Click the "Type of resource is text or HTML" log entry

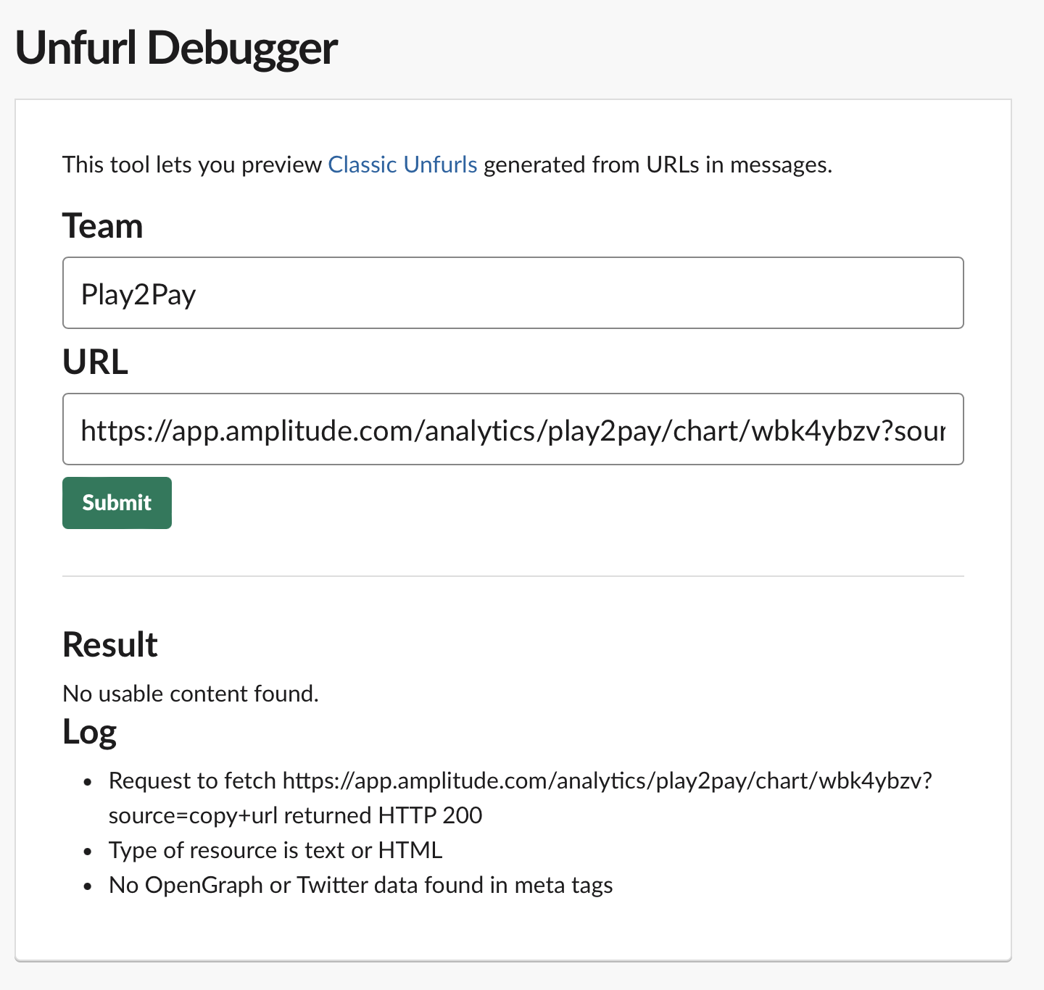click(275, 850)
